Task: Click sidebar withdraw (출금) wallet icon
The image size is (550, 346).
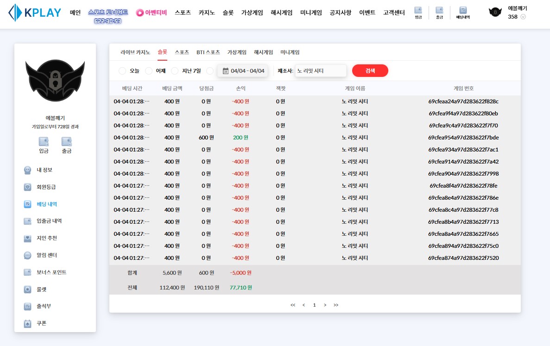Action: pyautogui.click(x=67, y=142)
